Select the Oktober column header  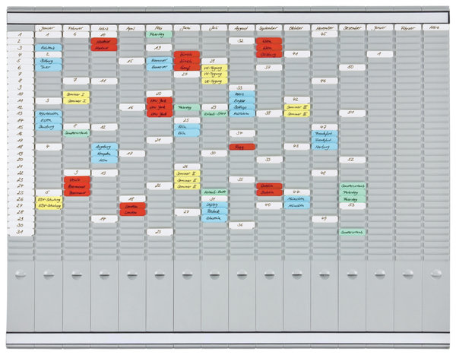click(296, 27)
